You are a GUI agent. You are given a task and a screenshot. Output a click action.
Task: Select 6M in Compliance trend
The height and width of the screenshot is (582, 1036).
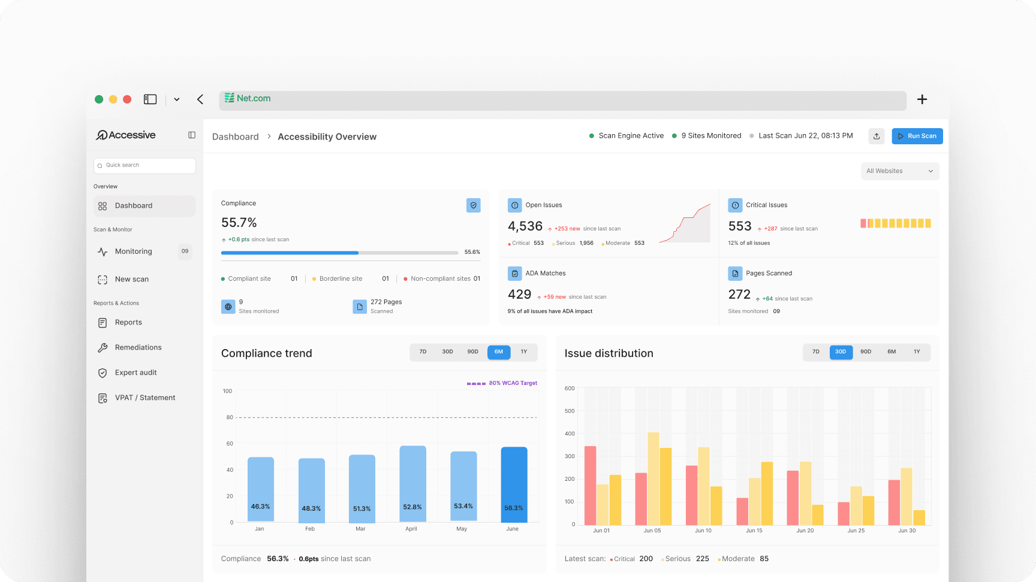(499, 352)
